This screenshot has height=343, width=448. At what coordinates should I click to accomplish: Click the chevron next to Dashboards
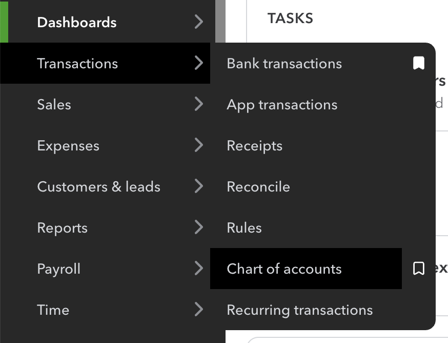click(x=199, y=22)
